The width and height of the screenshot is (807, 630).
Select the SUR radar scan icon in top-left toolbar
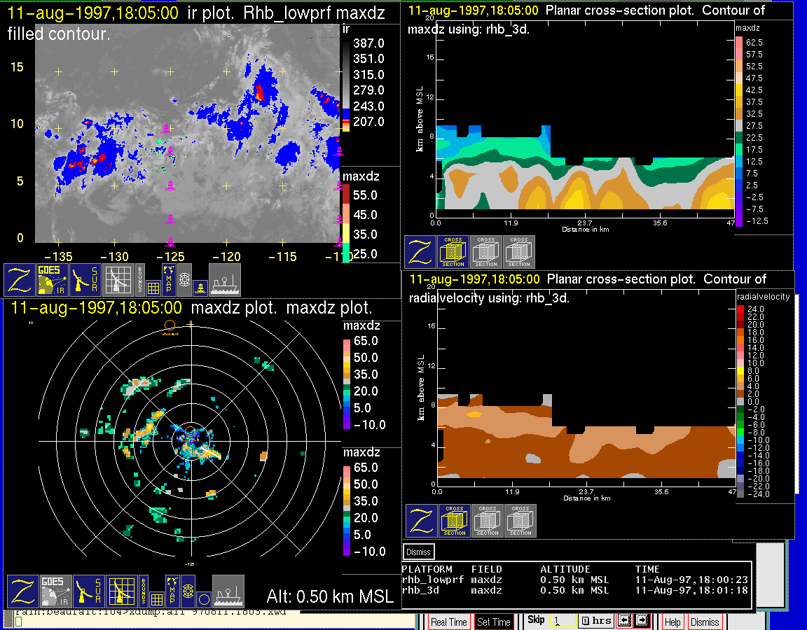(x=87, y=279)
